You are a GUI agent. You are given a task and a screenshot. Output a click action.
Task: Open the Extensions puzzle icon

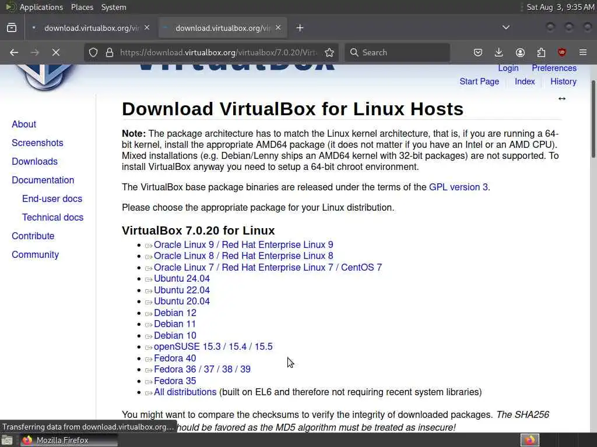(541, 52)
